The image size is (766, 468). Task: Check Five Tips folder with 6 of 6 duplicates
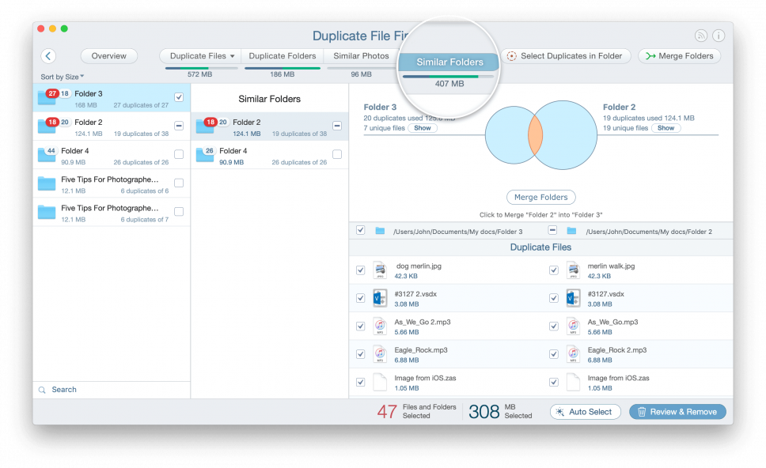(x=179, y=183)
